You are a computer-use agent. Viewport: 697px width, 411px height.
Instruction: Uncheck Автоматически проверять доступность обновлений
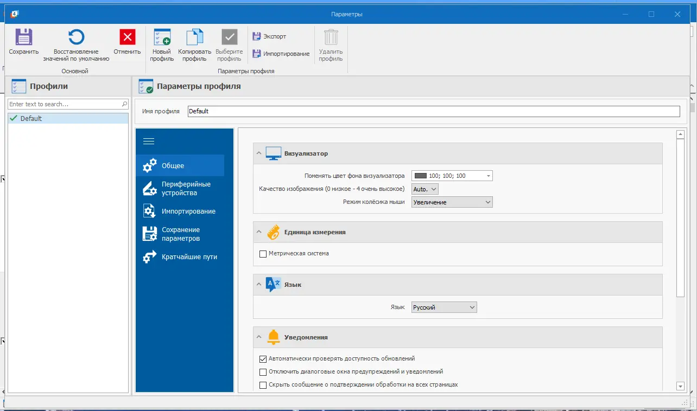click(x=263, y=359)
